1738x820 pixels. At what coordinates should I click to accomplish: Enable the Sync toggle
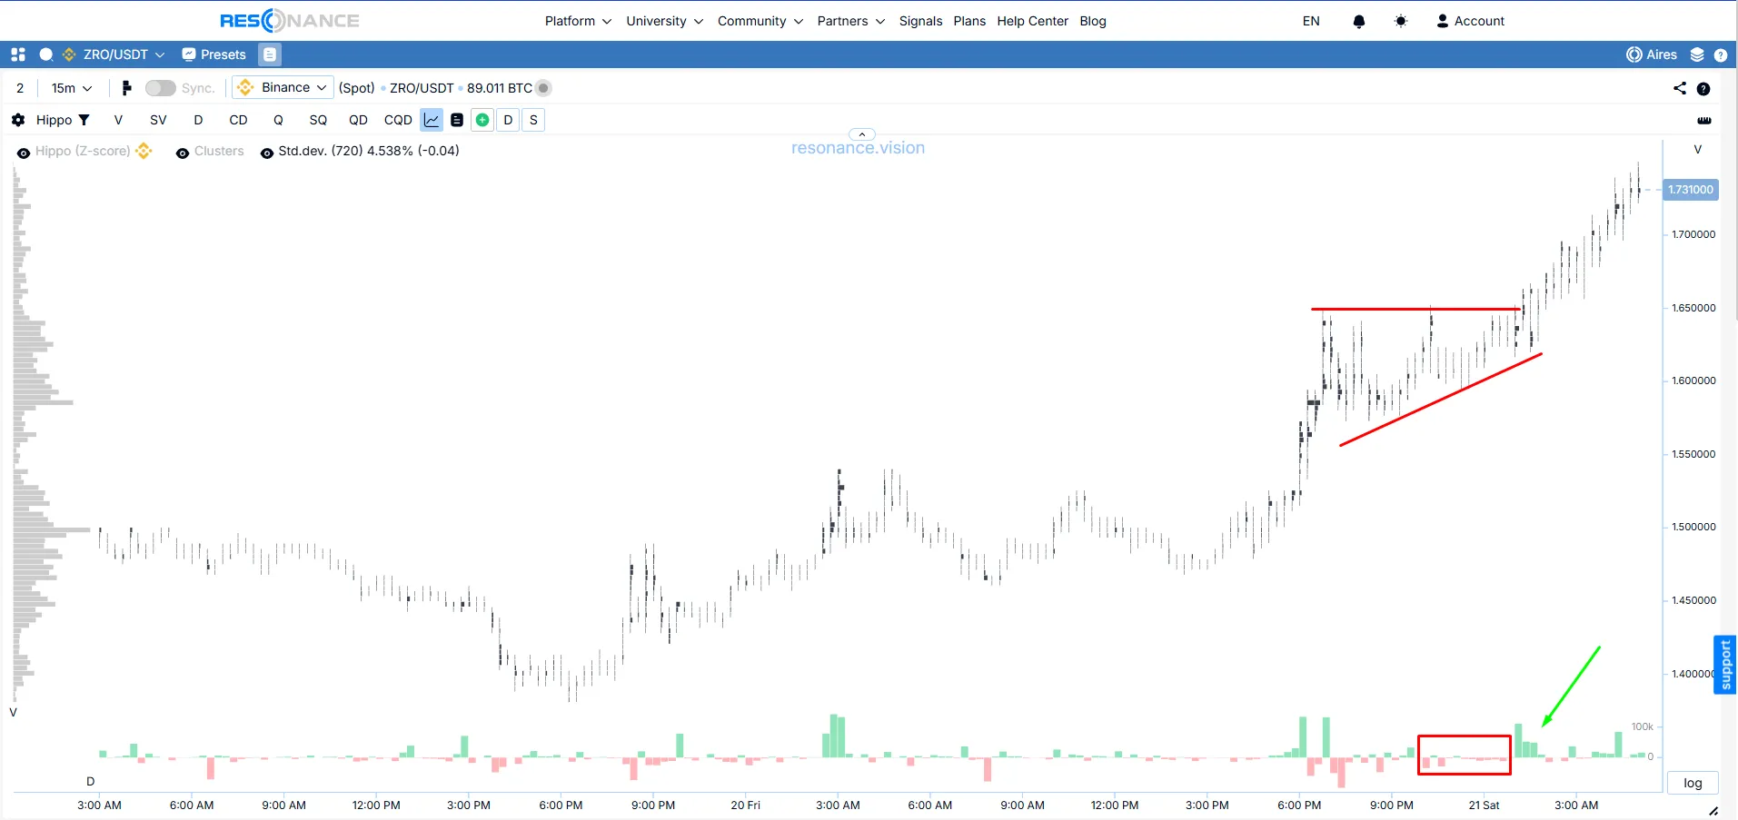coord(160,87)
